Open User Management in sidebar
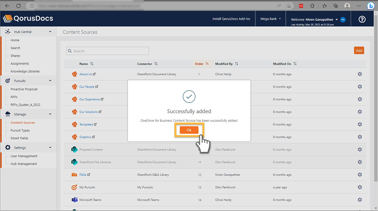The image size is (378, 211). tap(24, 156)
